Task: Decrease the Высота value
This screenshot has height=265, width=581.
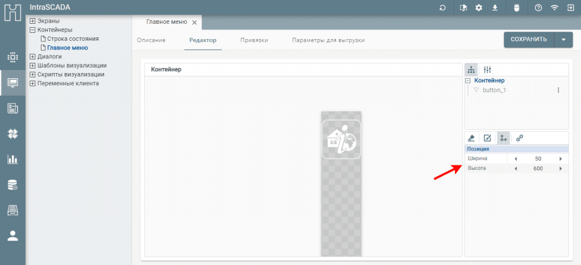Action: tap(515, 169)
